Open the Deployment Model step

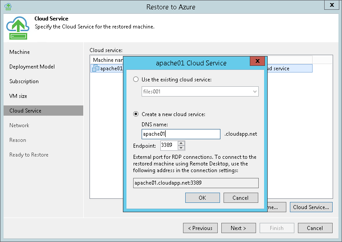(32, 67)
